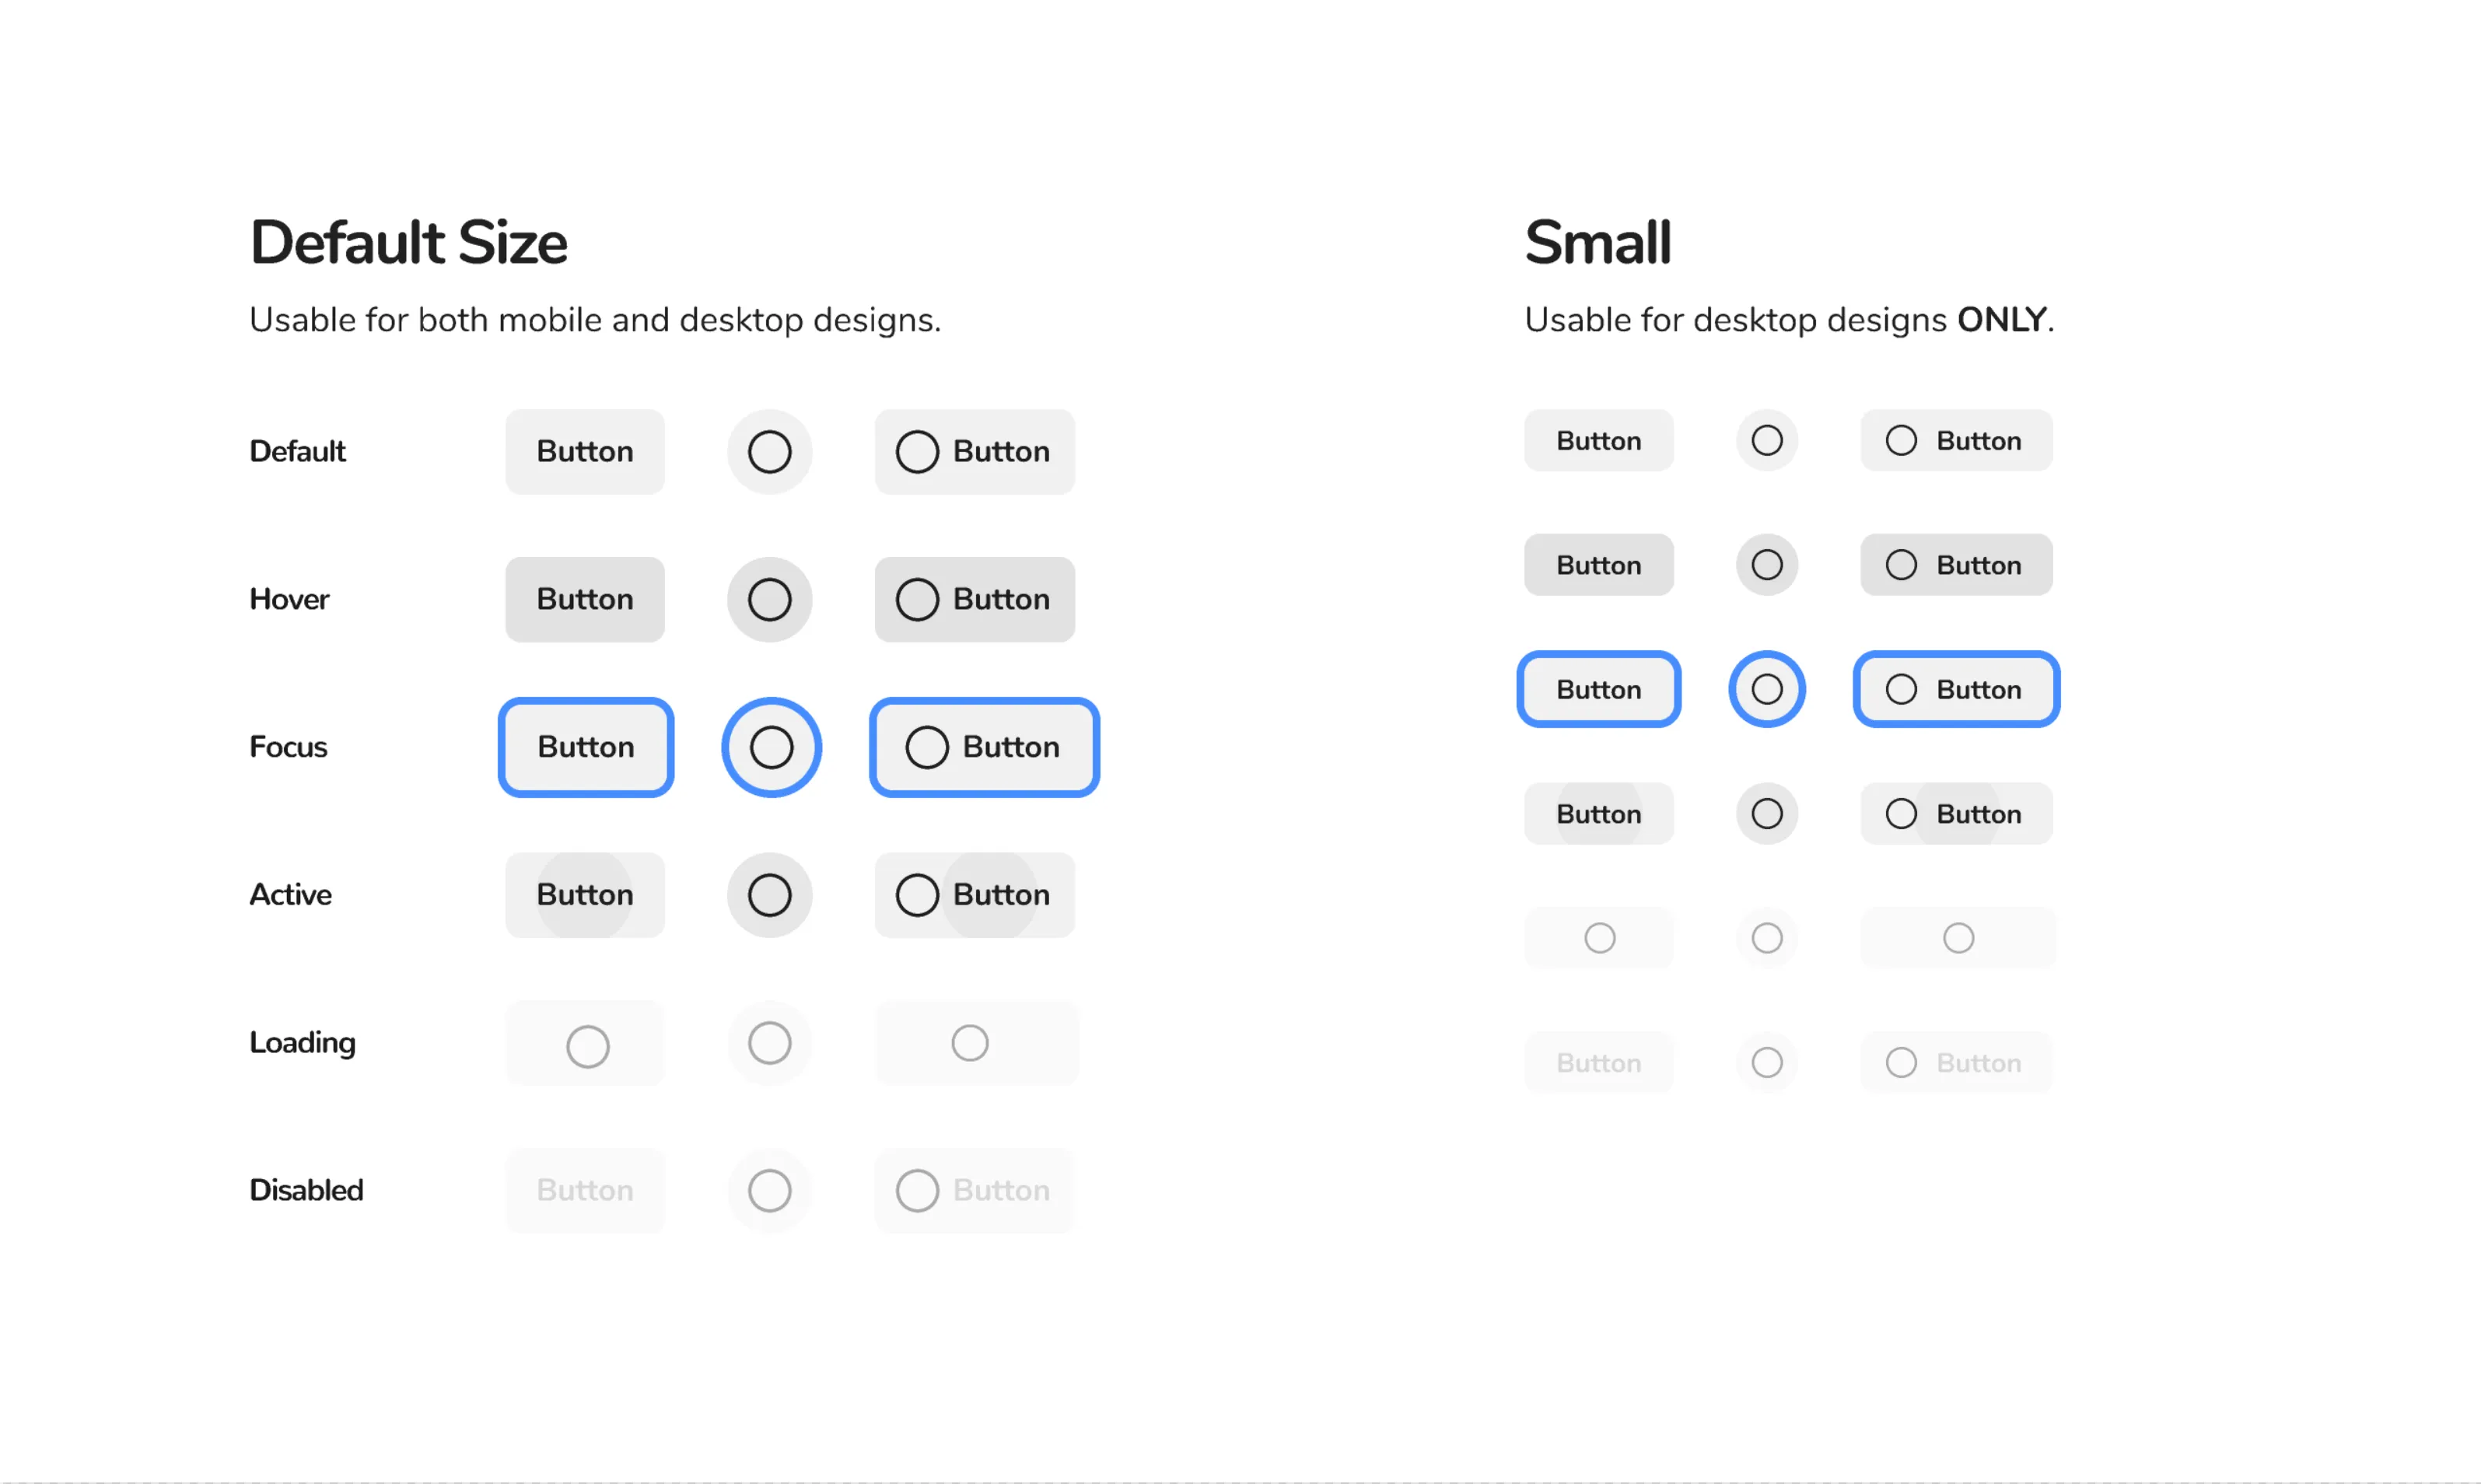Screen dimensions: 2481x1484
Task: Select the radio inside the Small focused Button
Action: pyautogui.click(x=1901, y=689)
